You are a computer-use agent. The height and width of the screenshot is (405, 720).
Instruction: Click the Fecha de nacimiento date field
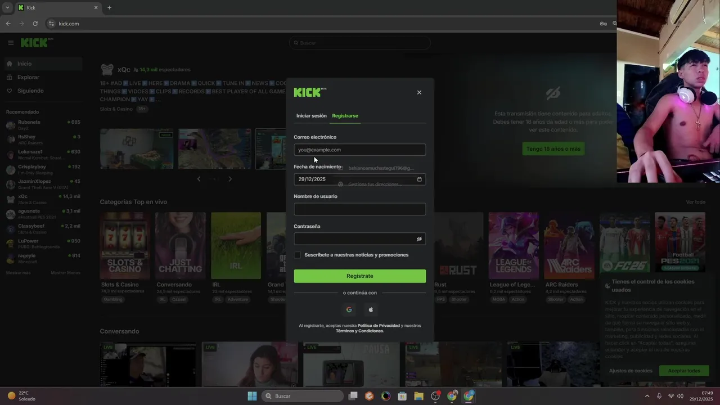tap(359, 179)
